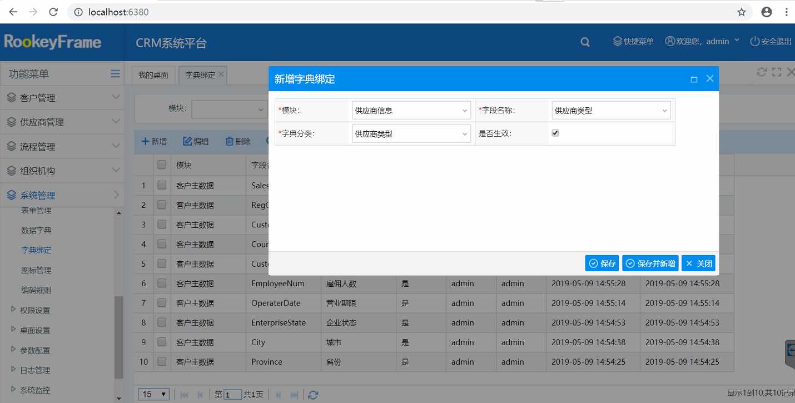Expand the 客户管理 menu
Screen dimensions: 795x403
tap(61, 98)
